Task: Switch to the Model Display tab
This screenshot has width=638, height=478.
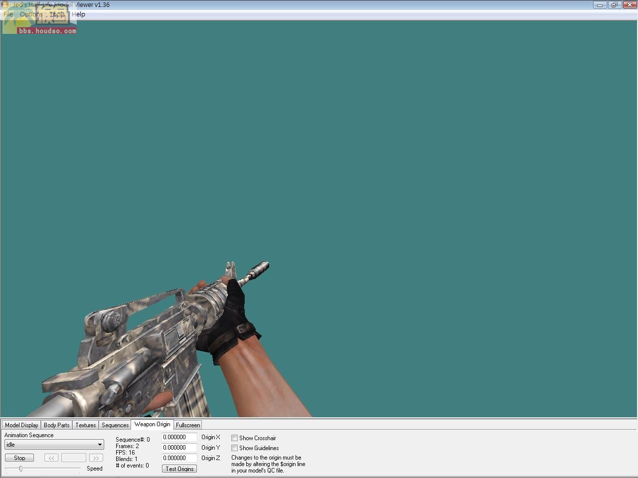Action: pyautogui.click(x=21, y=425)
